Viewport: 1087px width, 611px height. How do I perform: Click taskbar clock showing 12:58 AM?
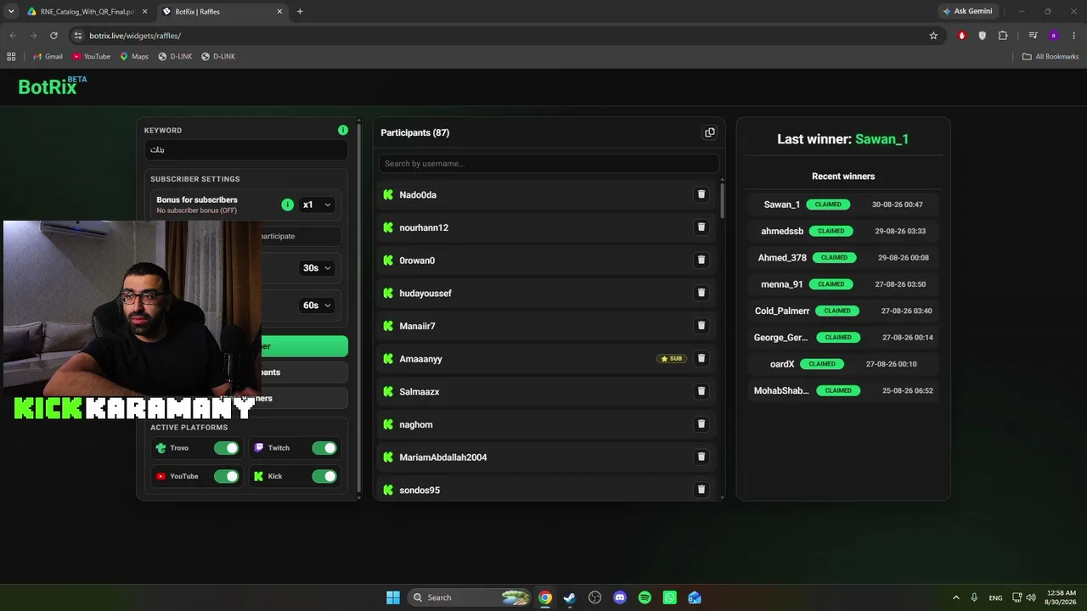coord(1060,597)
